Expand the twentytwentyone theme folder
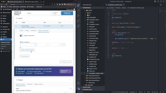 (x=85, y=76)
